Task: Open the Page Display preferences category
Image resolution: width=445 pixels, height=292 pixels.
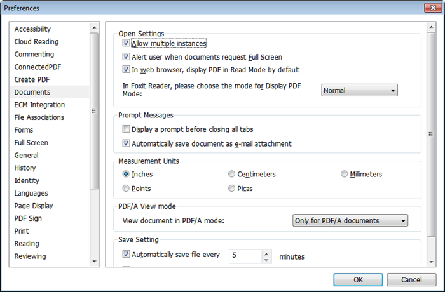Action: point(34,206)
